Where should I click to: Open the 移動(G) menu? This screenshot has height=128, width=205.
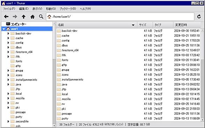(51, 9)
